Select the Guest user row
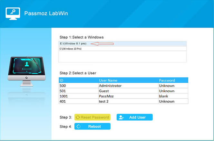Viewport: 214px width, 141px height. pyautogui.click(x=123, y=91)
